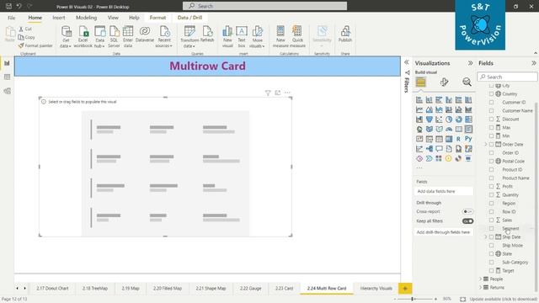Check the Sub-Category field checkbox
Screen dimensions: 539x303
[491, 262]
